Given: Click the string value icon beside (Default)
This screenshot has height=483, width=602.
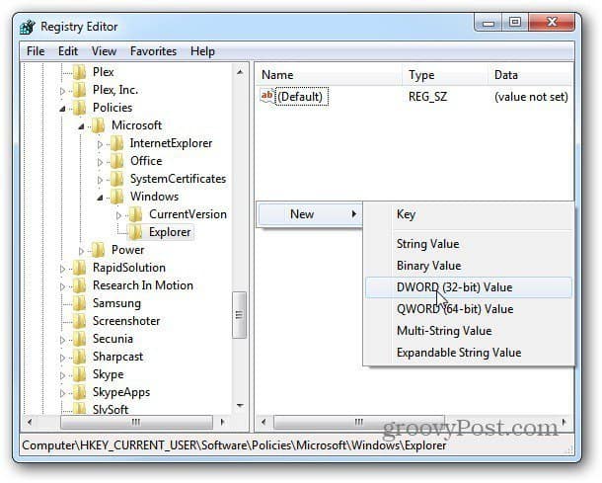Looking at the screenshot, I should point(267,96).
